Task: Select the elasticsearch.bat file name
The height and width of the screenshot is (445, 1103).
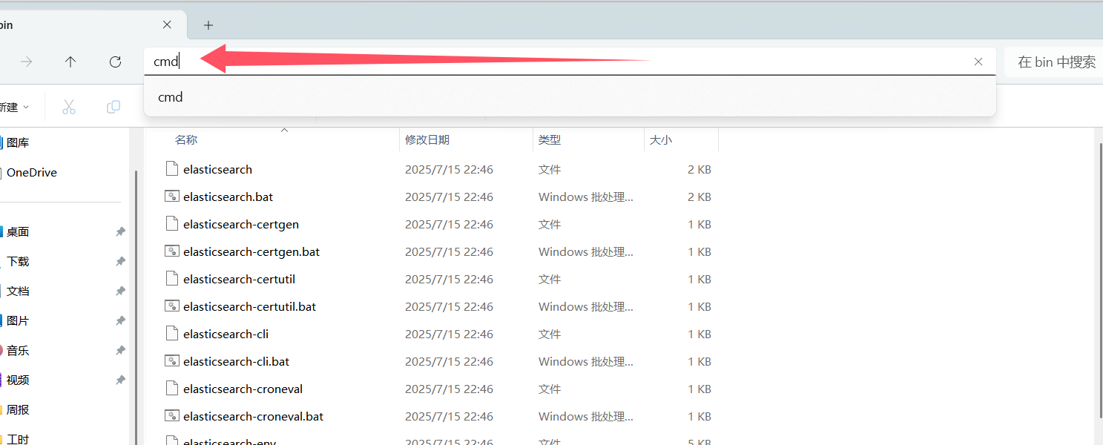Action: click(x=228, y=197)
